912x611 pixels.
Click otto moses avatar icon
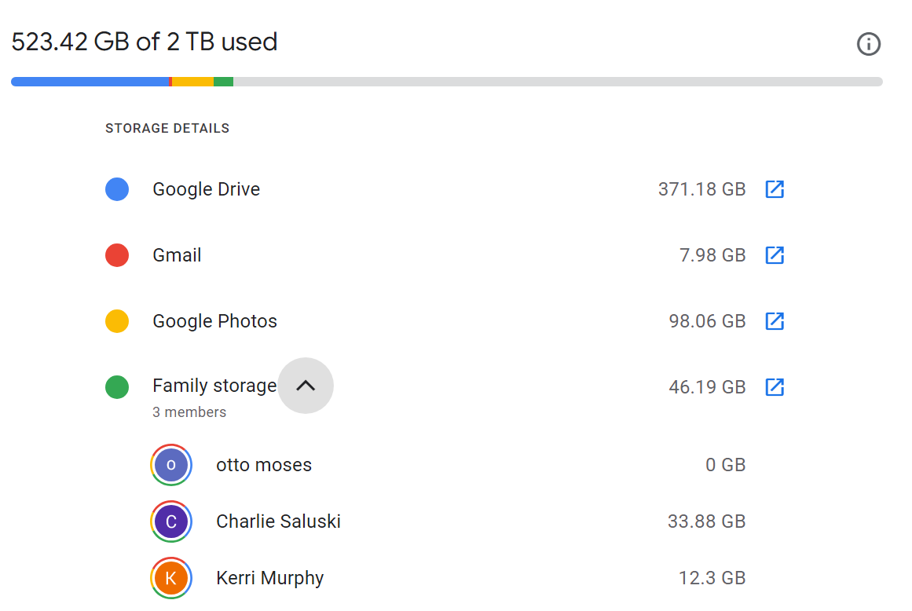[x=171, y=465]
